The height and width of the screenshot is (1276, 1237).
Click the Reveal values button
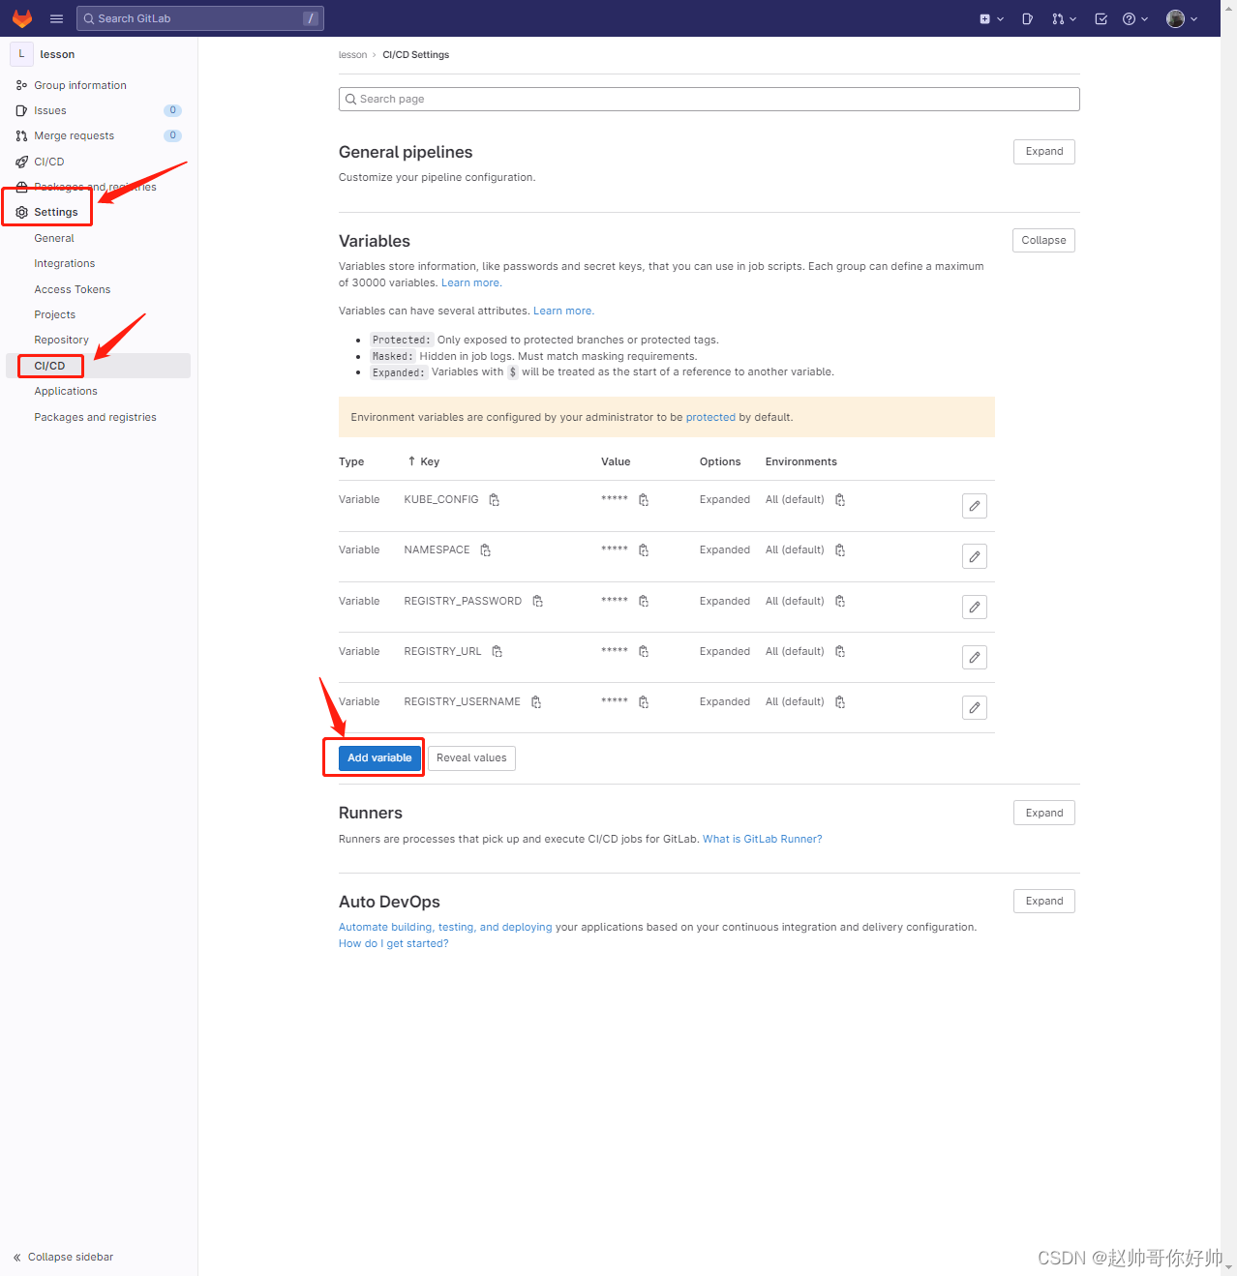point(471,757)
